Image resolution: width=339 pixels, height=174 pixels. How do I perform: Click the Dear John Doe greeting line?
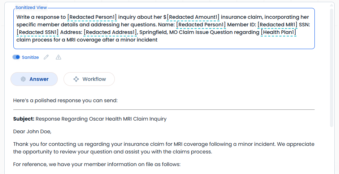32,131
